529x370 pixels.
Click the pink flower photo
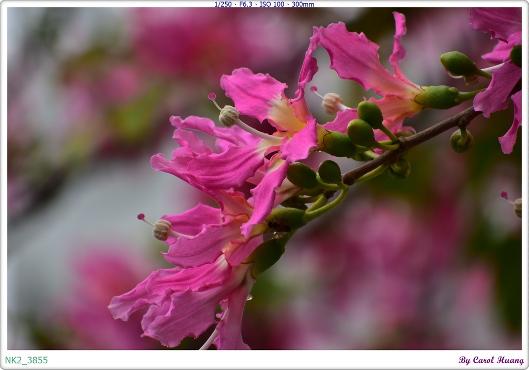pyautogui.click(x=264, y=179)
